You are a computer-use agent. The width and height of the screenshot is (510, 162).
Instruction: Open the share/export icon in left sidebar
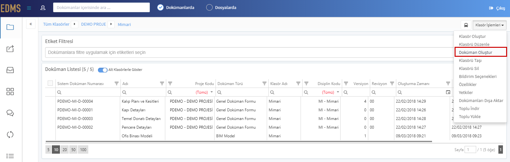(10, 49)
